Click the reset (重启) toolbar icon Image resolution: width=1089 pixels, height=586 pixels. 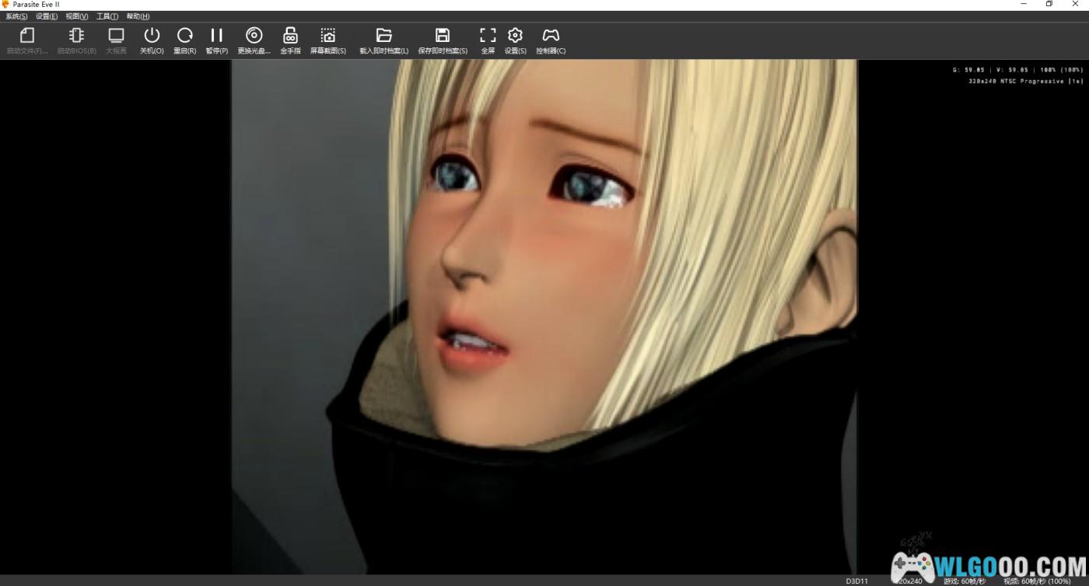[184, 40]
